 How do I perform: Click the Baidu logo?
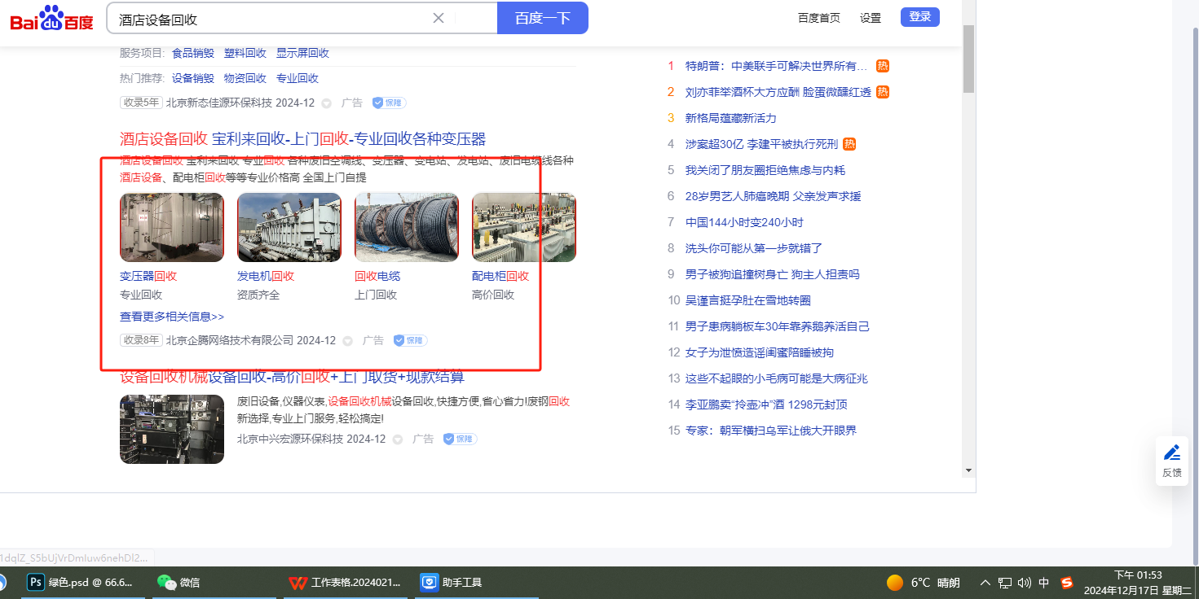pos(51,18)
